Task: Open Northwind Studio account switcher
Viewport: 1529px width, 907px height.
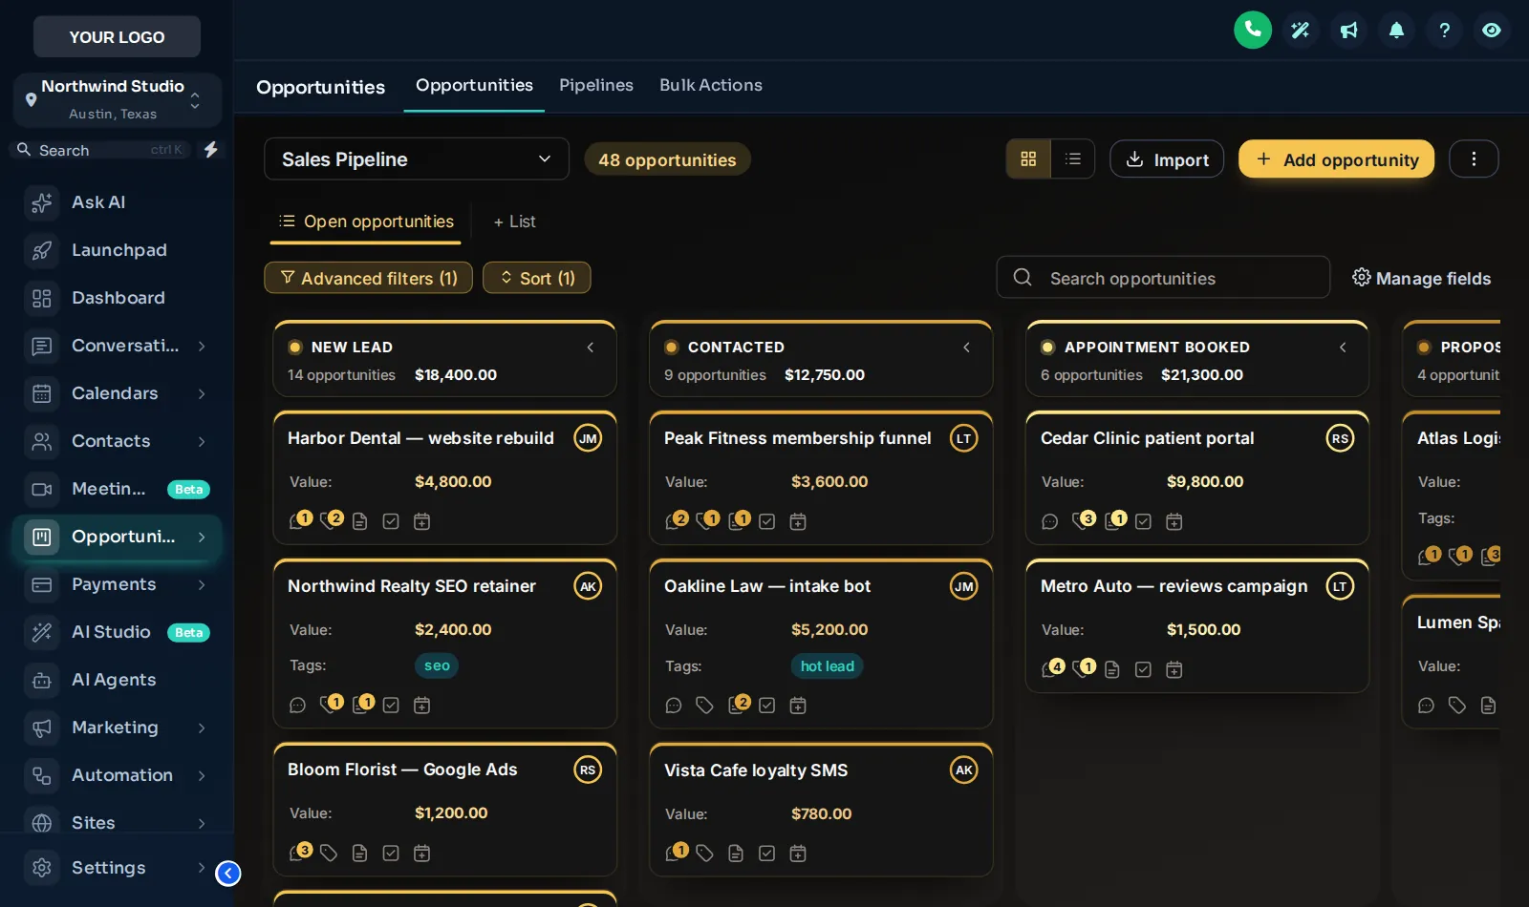Action: (118, 99)
